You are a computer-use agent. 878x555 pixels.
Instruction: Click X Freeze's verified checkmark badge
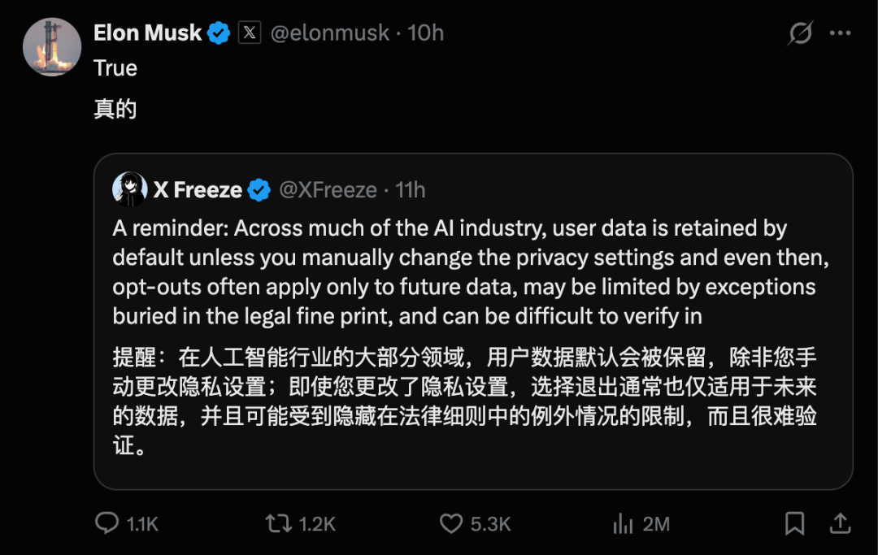[259, 190]
